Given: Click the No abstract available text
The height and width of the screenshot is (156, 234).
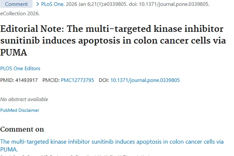Looking at the screenshot, I should [x=24, y=99].
